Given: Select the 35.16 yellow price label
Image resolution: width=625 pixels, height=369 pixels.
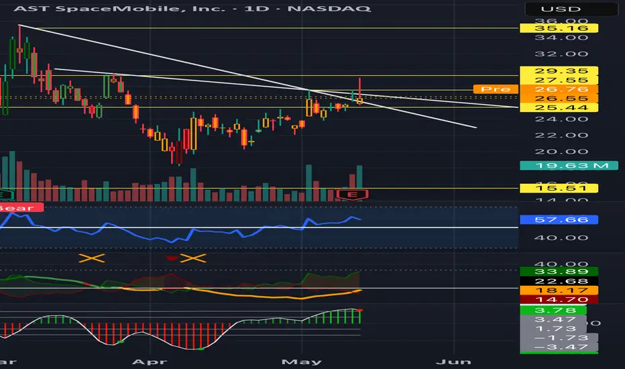Looking at the screenshot, I should pyautogui.click(x=559, y=28).
